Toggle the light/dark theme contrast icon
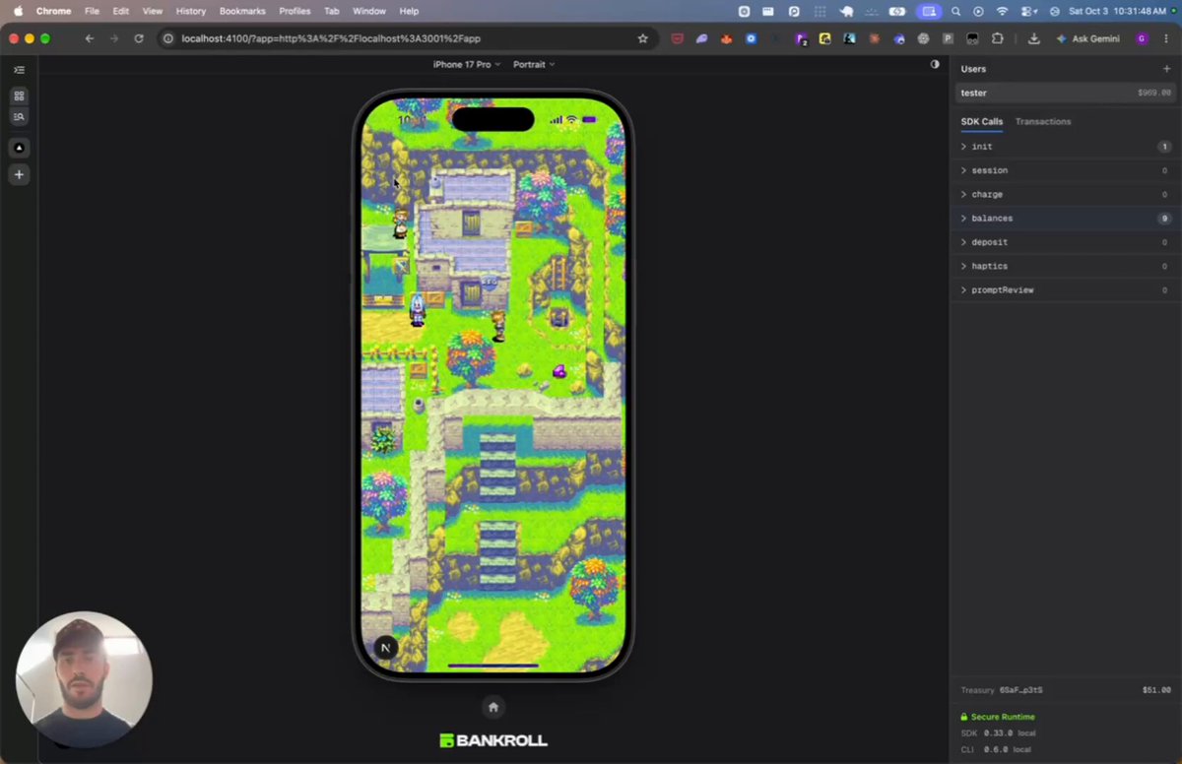The image size is (1182, 764). [935, 64]
